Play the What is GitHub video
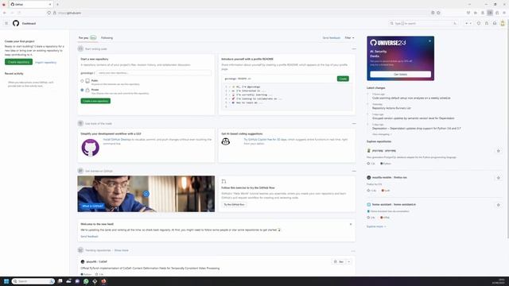509x286 pixels. point(146,194)
